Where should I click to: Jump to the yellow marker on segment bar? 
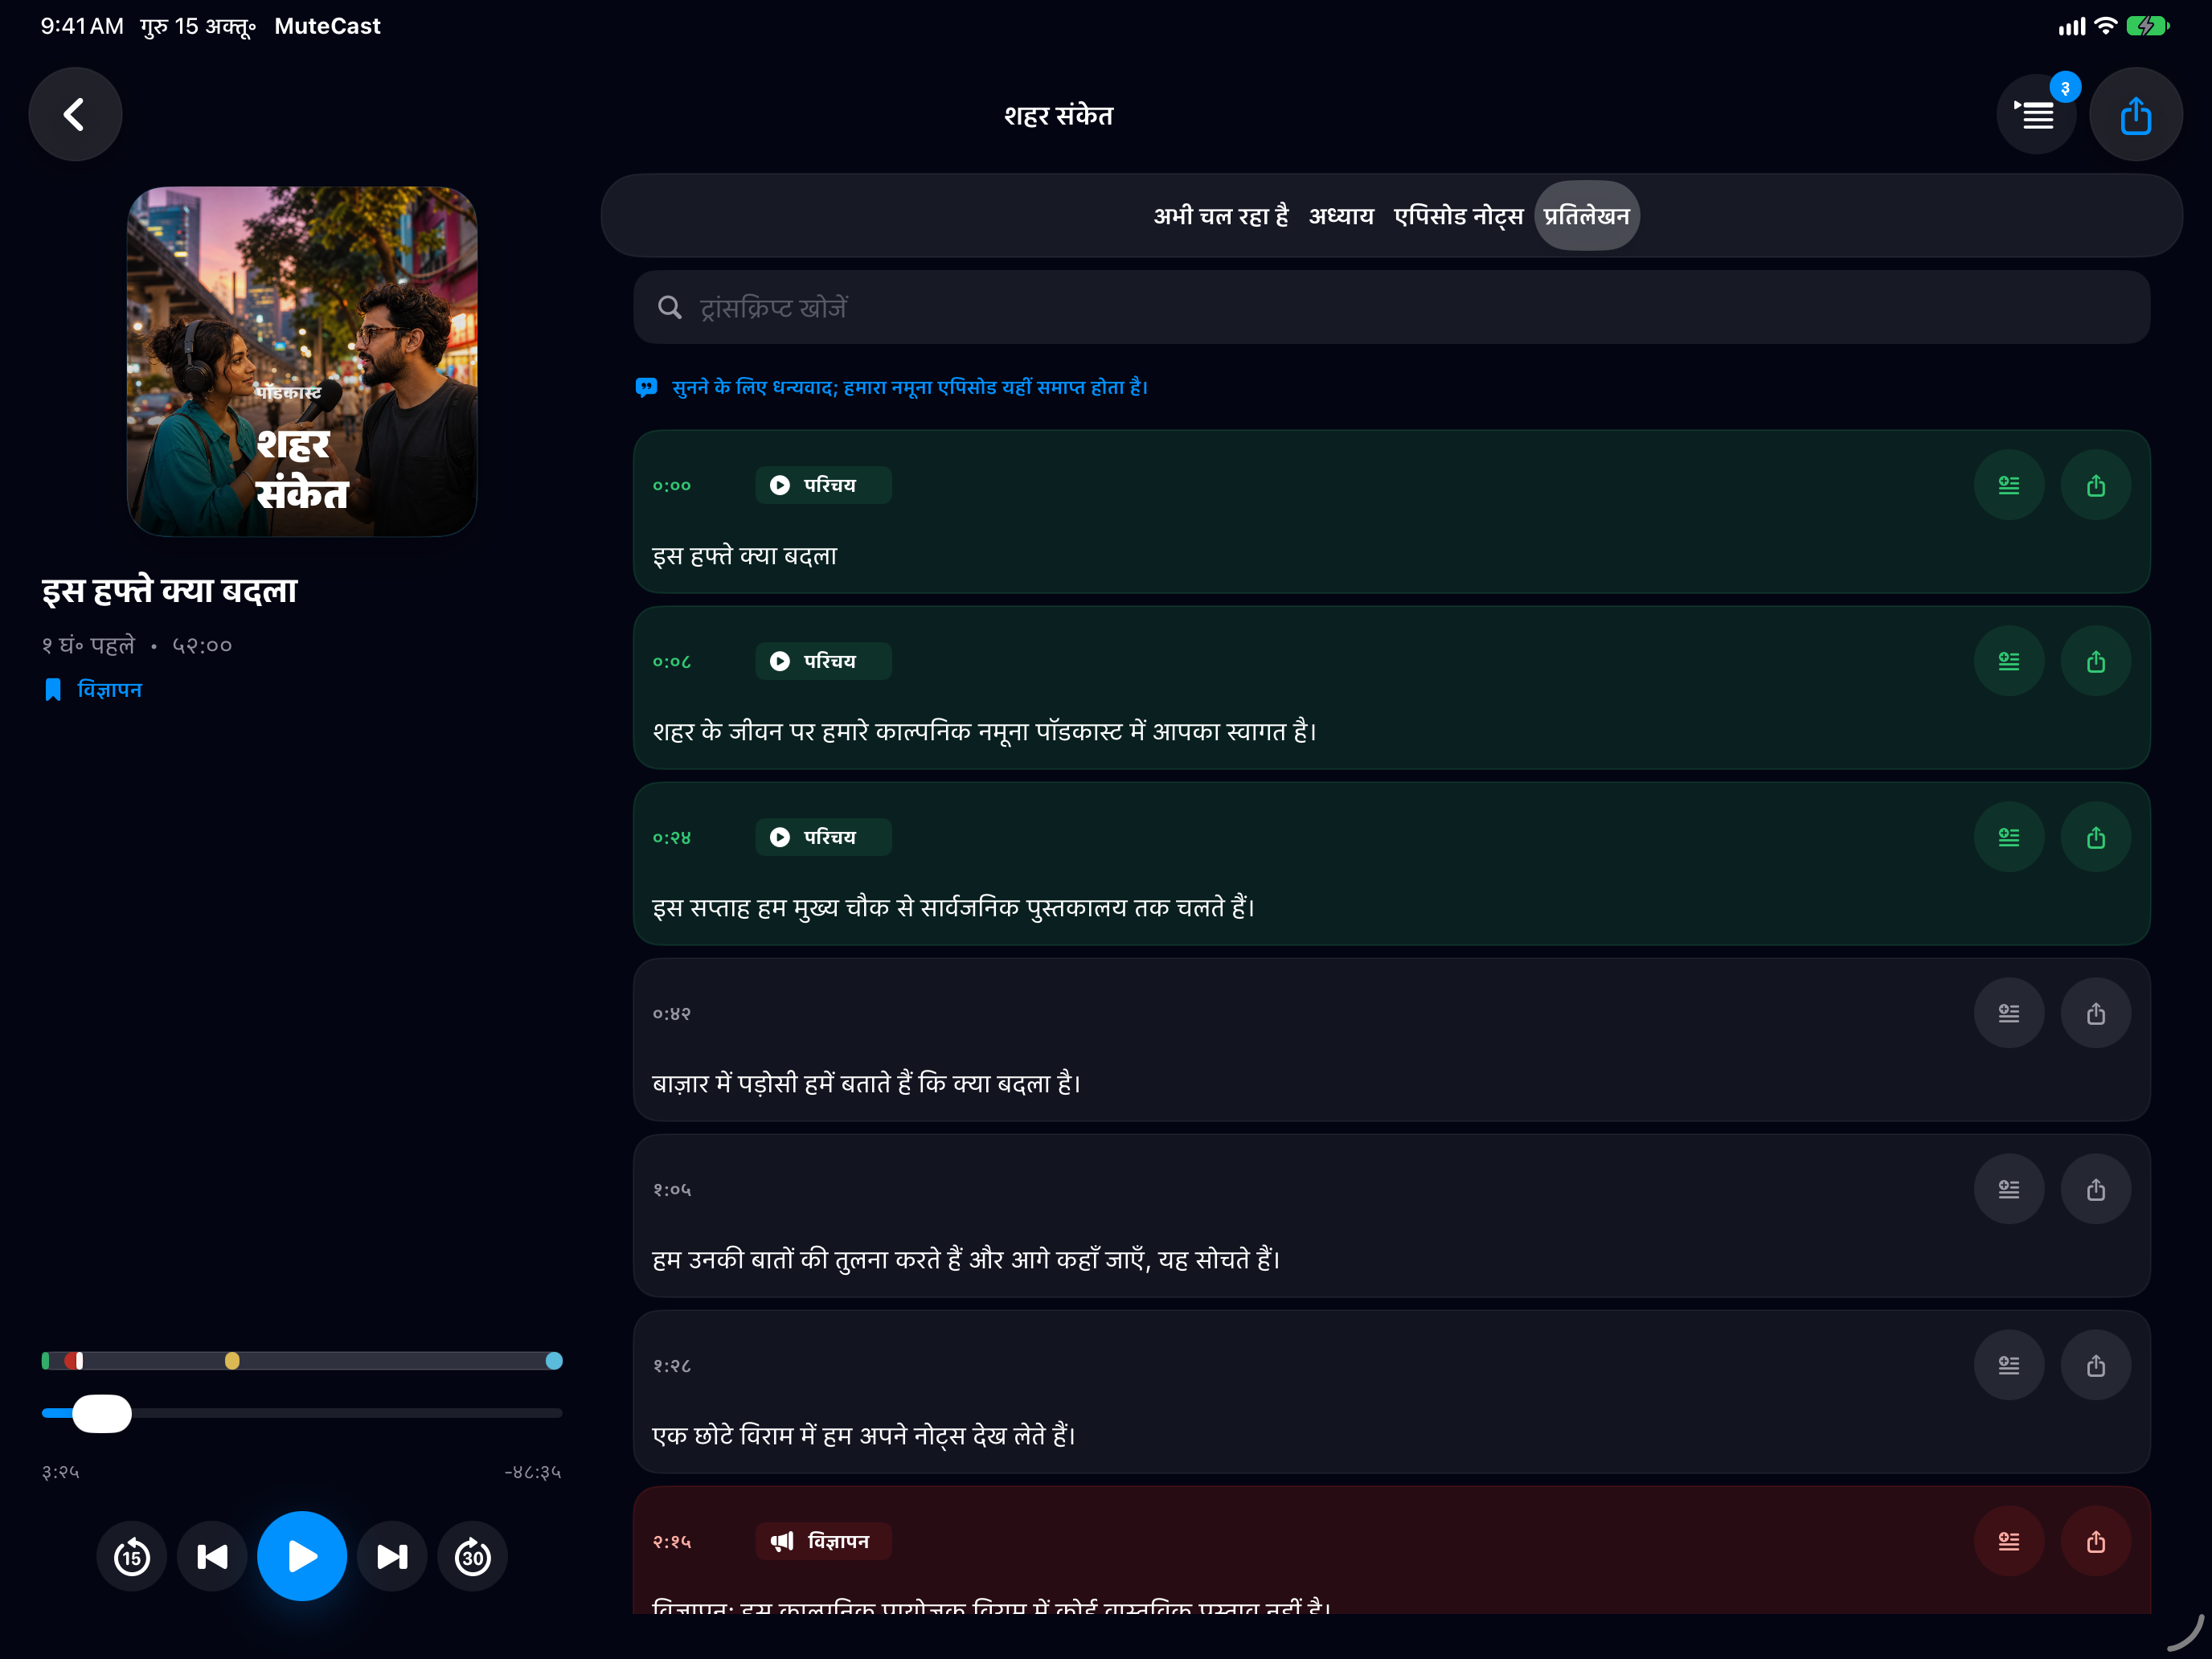[232, 1361]
